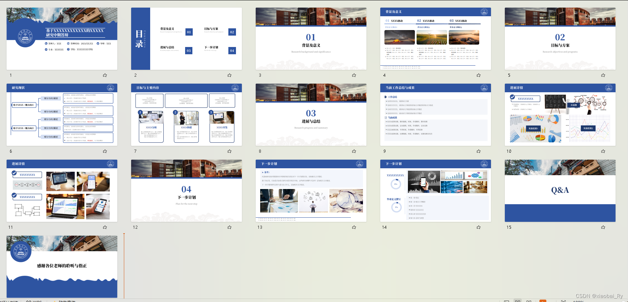628x302 pixels.
Task: Click the slide number label 12
Action: click(135, 227)
